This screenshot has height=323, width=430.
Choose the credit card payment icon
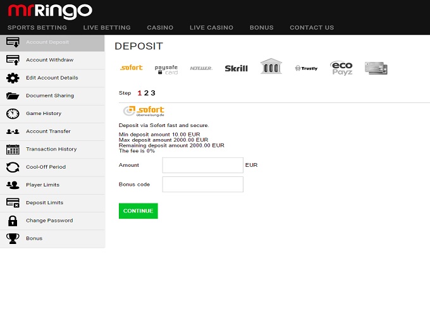(x=376, y=68)
